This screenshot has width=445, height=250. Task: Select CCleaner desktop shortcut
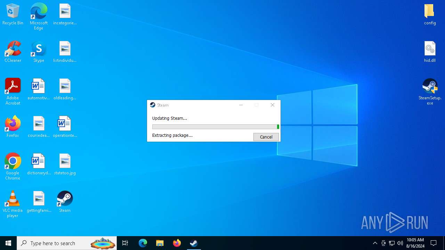point(13,52)
